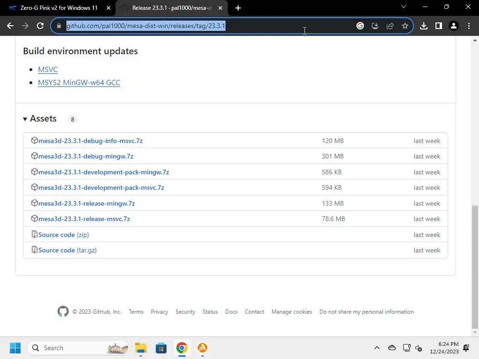Open the Windows Start menu
Screen dimensions: 479x359
(x=15, y=348)
